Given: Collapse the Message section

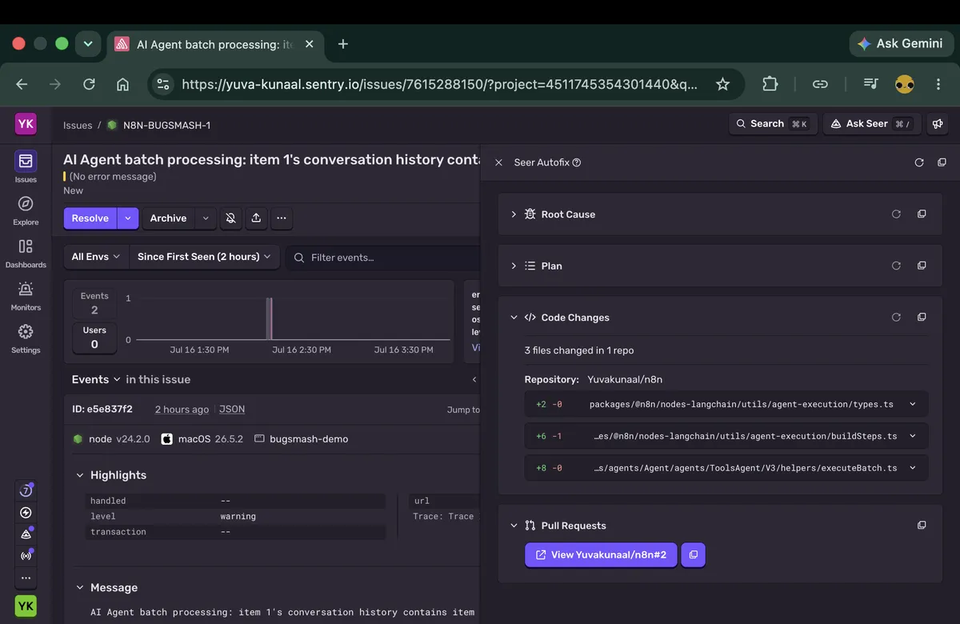Looking at the screenshot, I should 80,588.
